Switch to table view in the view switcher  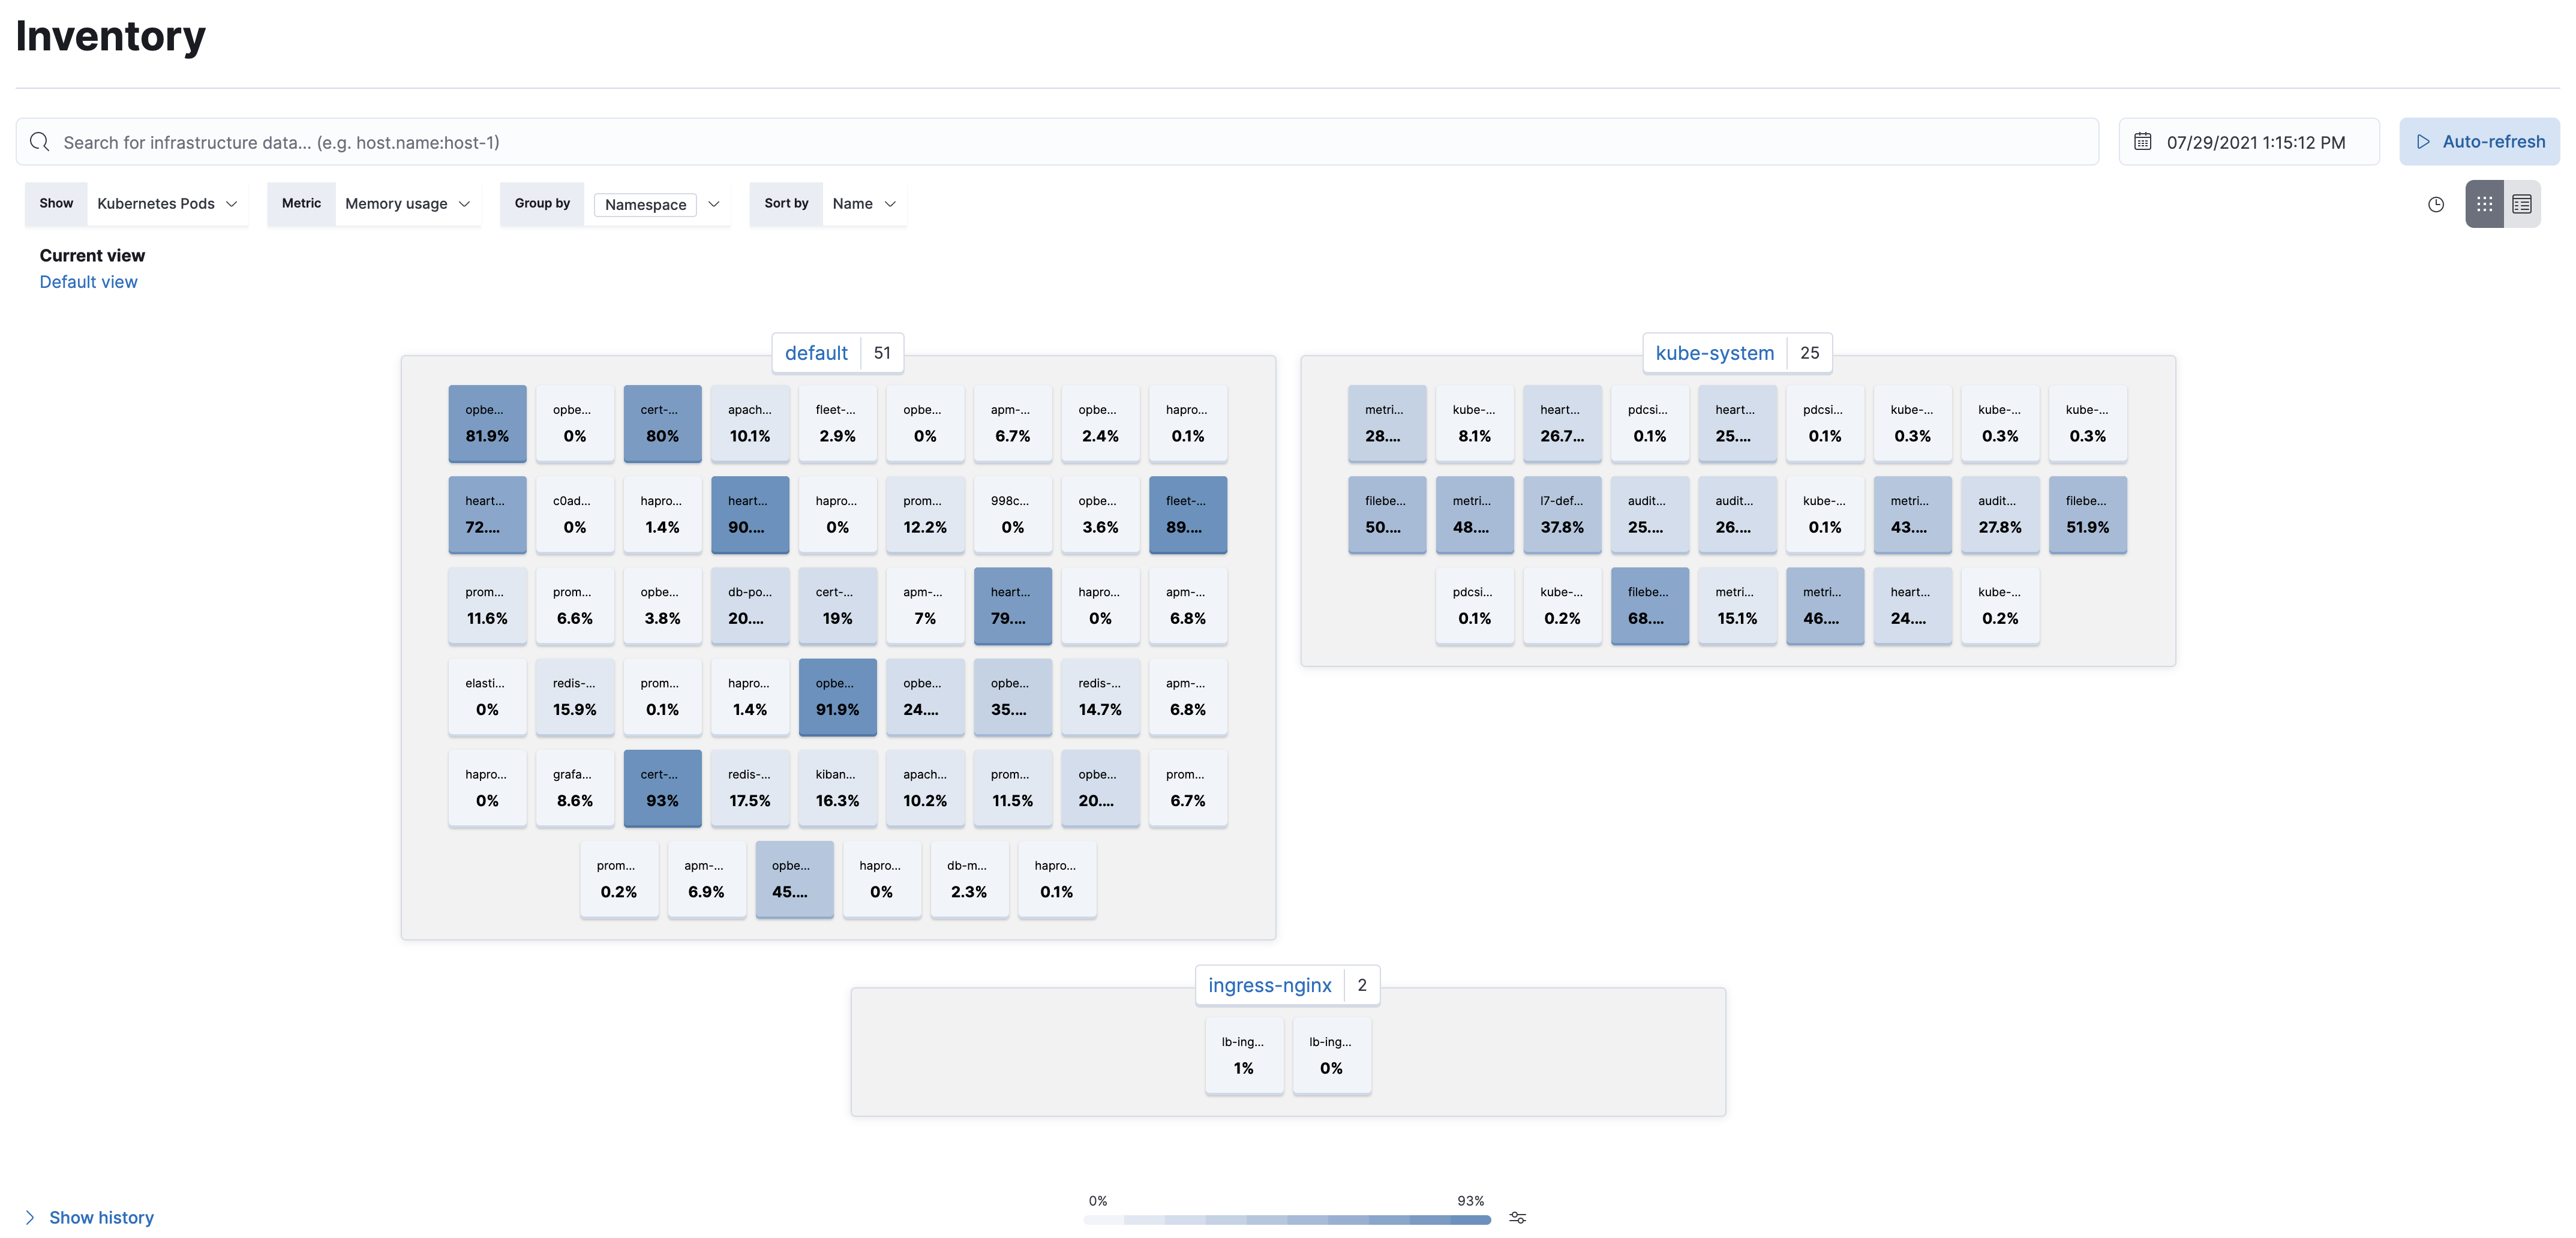2522,204
